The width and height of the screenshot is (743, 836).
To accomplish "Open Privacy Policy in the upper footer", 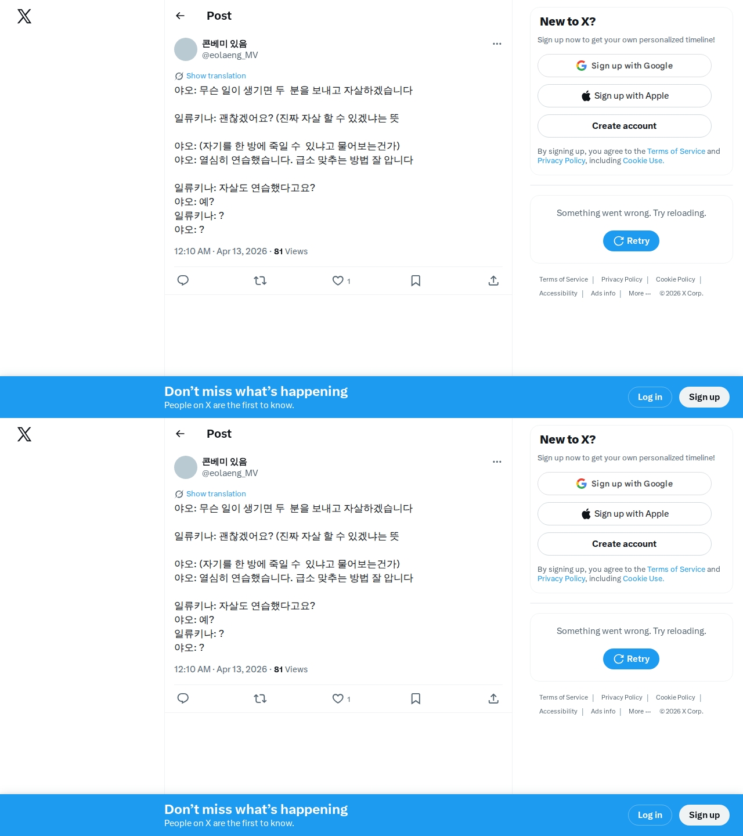I will coord(622,280).
